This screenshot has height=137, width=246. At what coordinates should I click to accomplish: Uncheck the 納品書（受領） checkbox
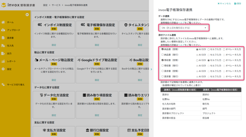tap(163, 49)
